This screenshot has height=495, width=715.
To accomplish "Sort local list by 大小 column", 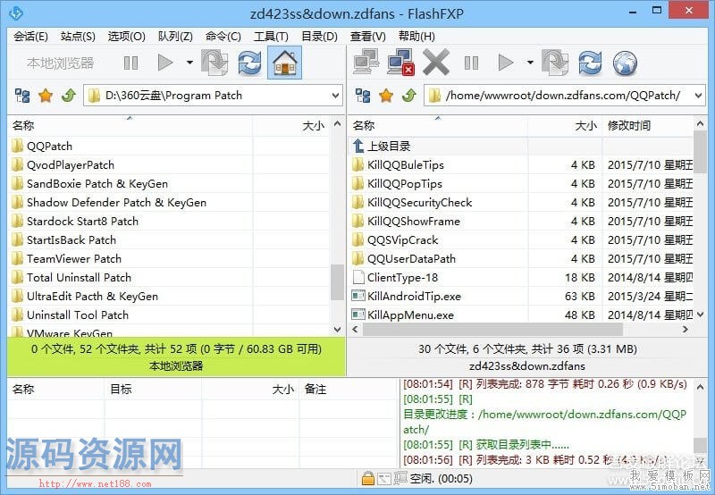I will tap(291, 125).
